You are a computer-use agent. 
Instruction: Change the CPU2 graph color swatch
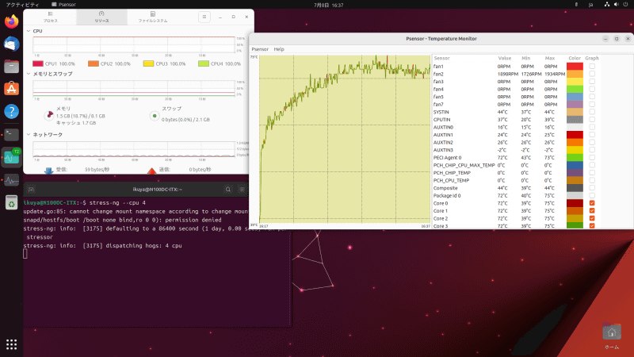point(94,63)
